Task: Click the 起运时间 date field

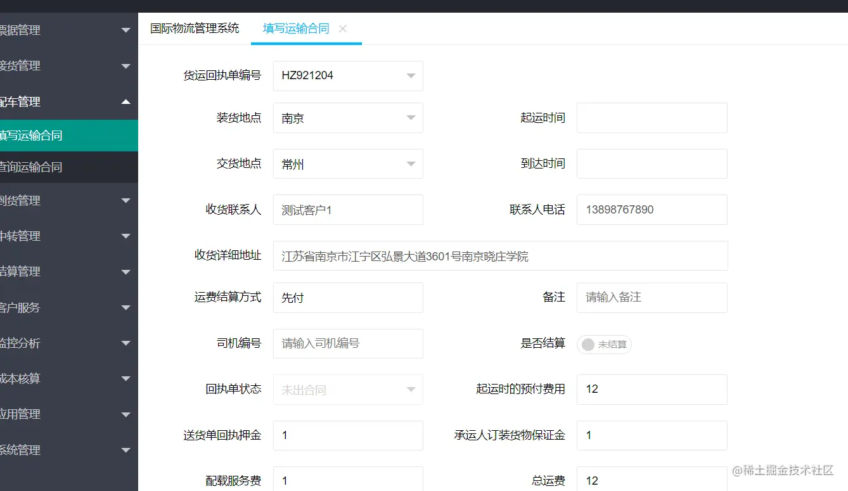Action: 652,118
